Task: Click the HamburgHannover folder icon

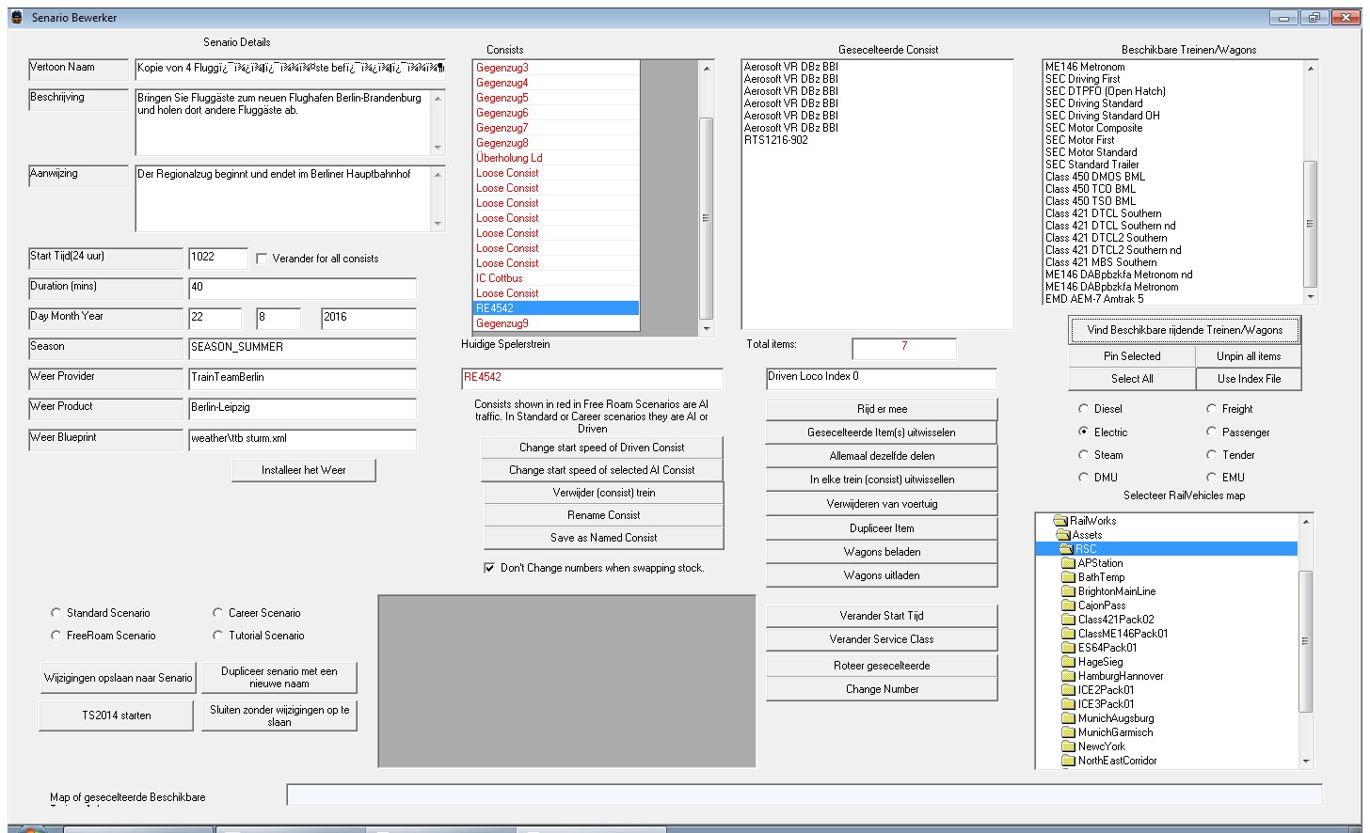Action: pyautogui.click(x=1068, y=676)
